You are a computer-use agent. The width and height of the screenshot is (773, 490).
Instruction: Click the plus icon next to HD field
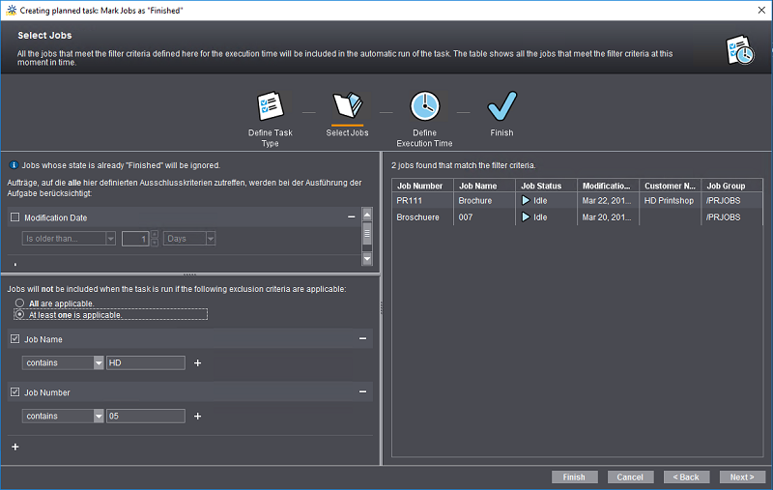click(x=198, y=363)
